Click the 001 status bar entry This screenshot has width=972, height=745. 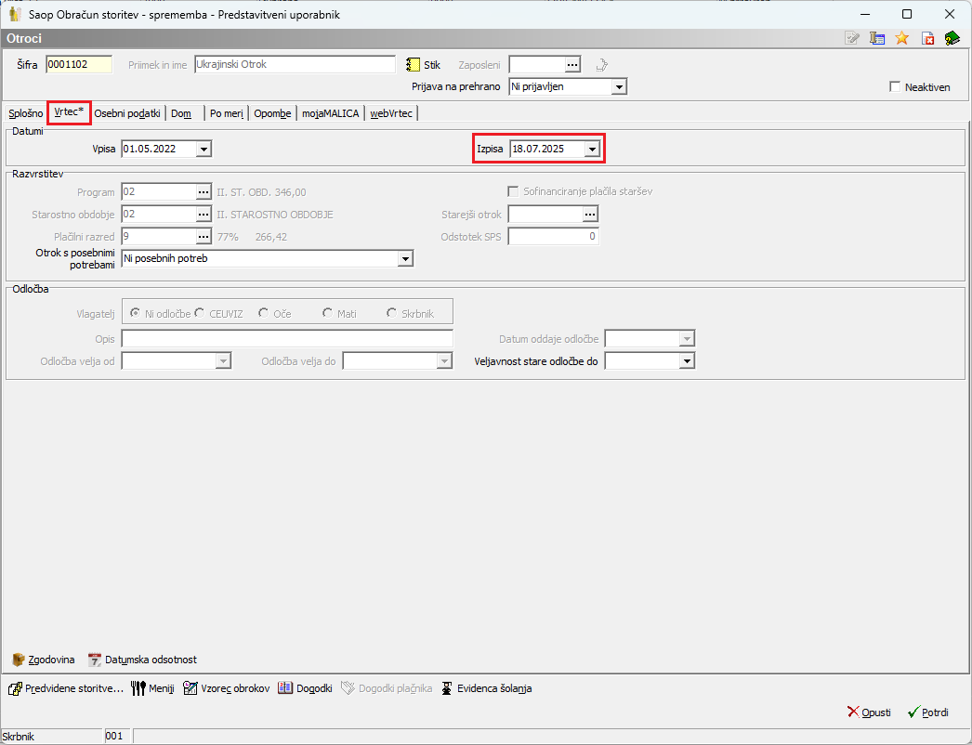114,737
